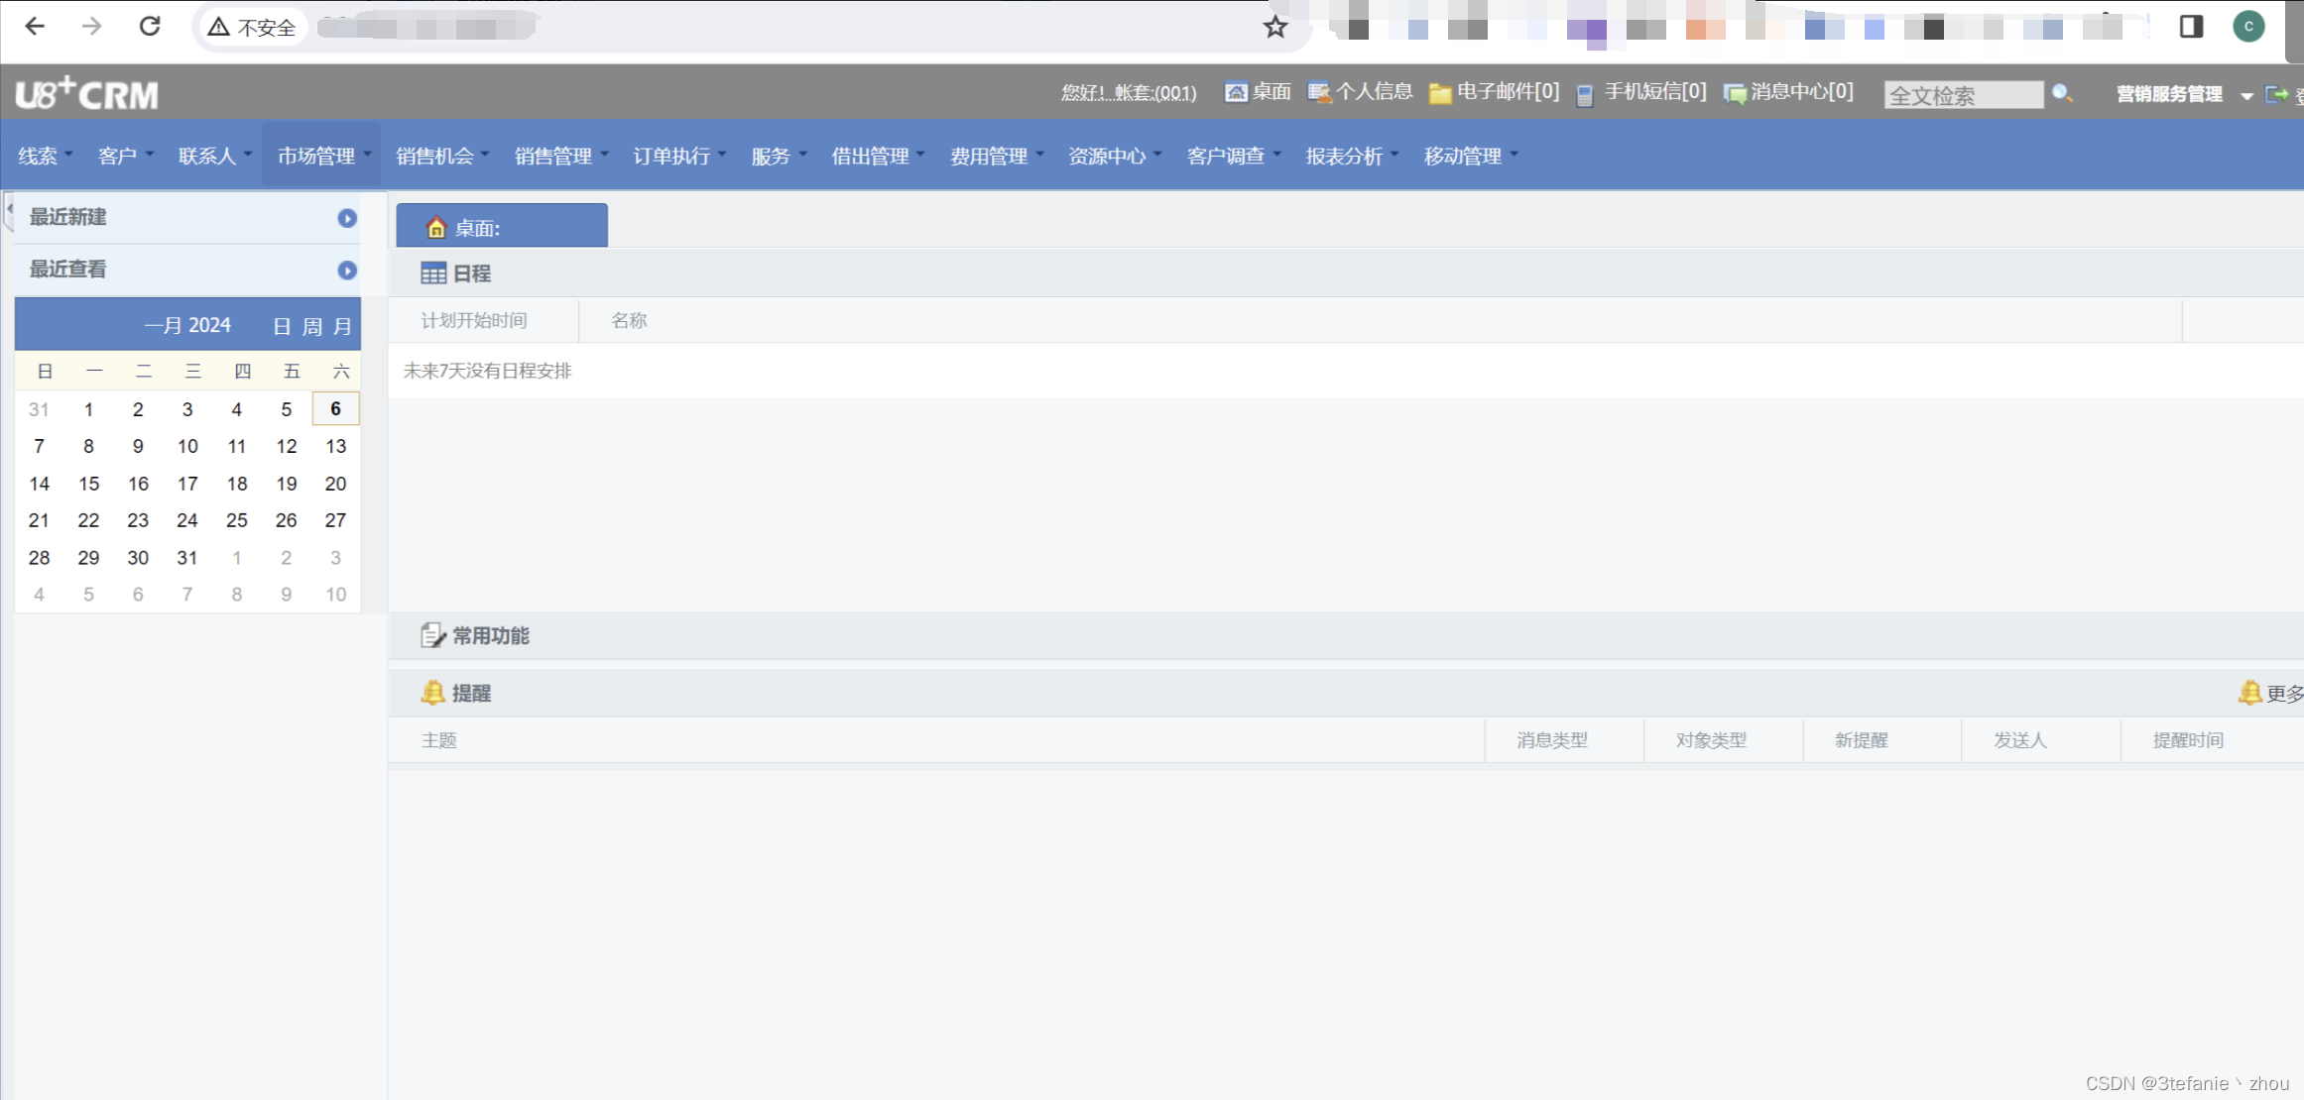Expand the 报表分析 menu
Image resolution: width=2304 pixels, height=1100 pixels.
click(x=1352, y=156)
